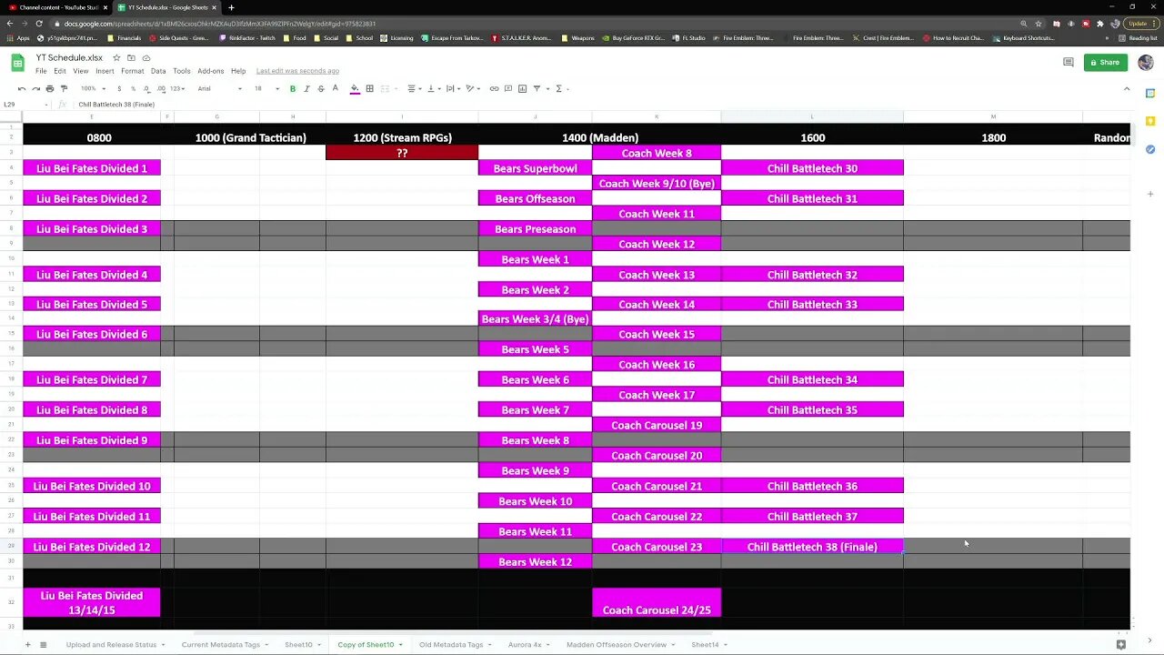Rename the YT Schedule.xlsx title
The image size is (1164, 655).
tap(69, 57)
